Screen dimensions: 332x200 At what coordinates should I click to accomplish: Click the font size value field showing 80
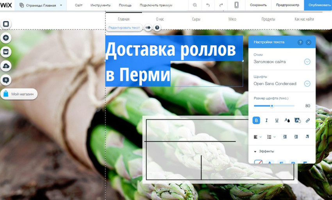(307, 106)
